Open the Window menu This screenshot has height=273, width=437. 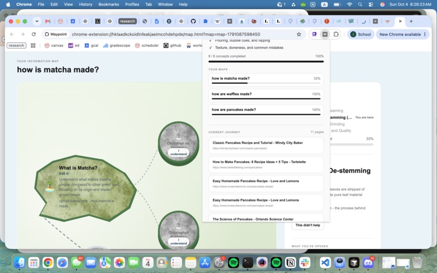(x=165, y=4)
